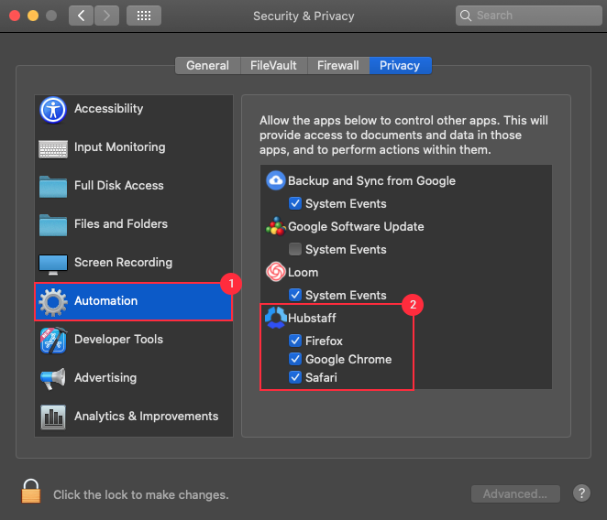Click the magnifier icon in search field
This screenshot has width=607, height=520.
[466, 16]
